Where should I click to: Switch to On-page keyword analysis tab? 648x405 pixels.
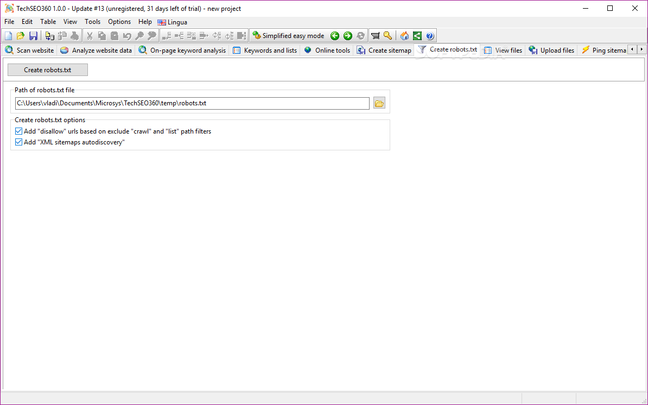(182, 50)
